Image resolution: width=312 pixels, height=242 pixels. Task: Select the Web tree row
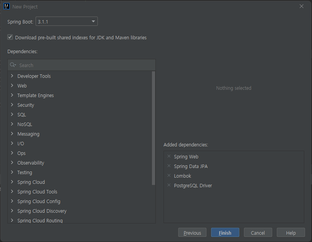[x=80, y=86]
